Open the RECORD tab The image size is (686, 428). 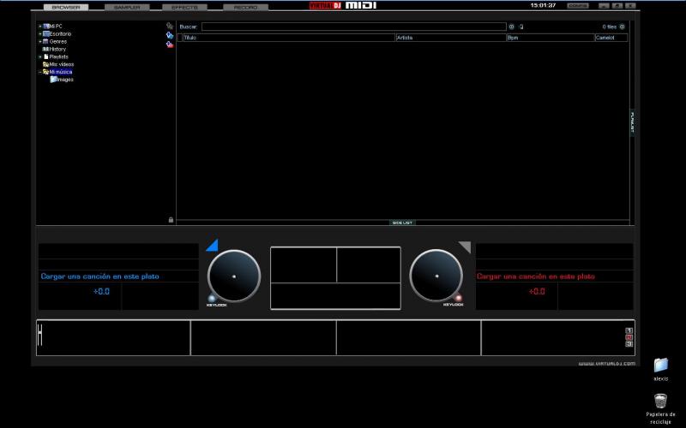(245, 7)
